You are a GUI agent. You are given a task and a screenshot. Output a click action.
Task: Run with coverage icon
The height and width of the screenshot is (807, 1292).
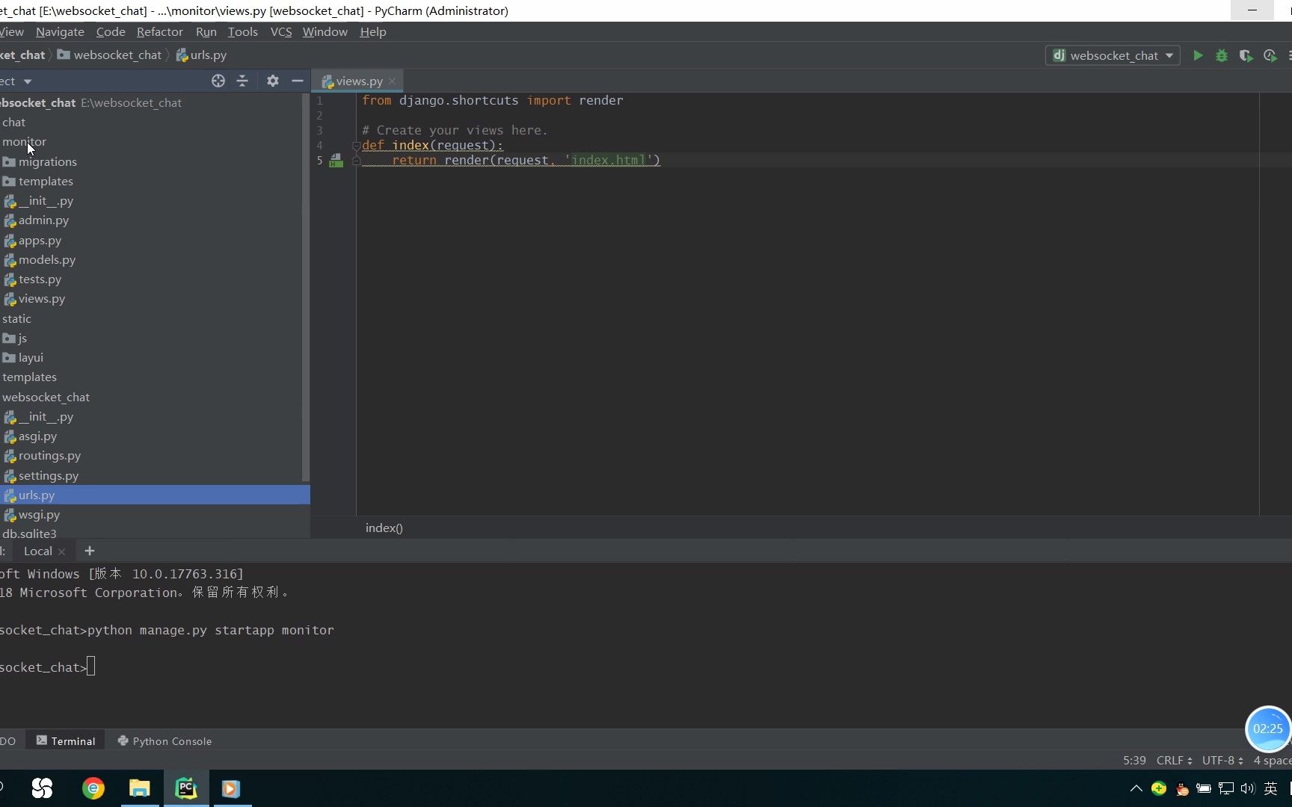(x=1246, y=55)
